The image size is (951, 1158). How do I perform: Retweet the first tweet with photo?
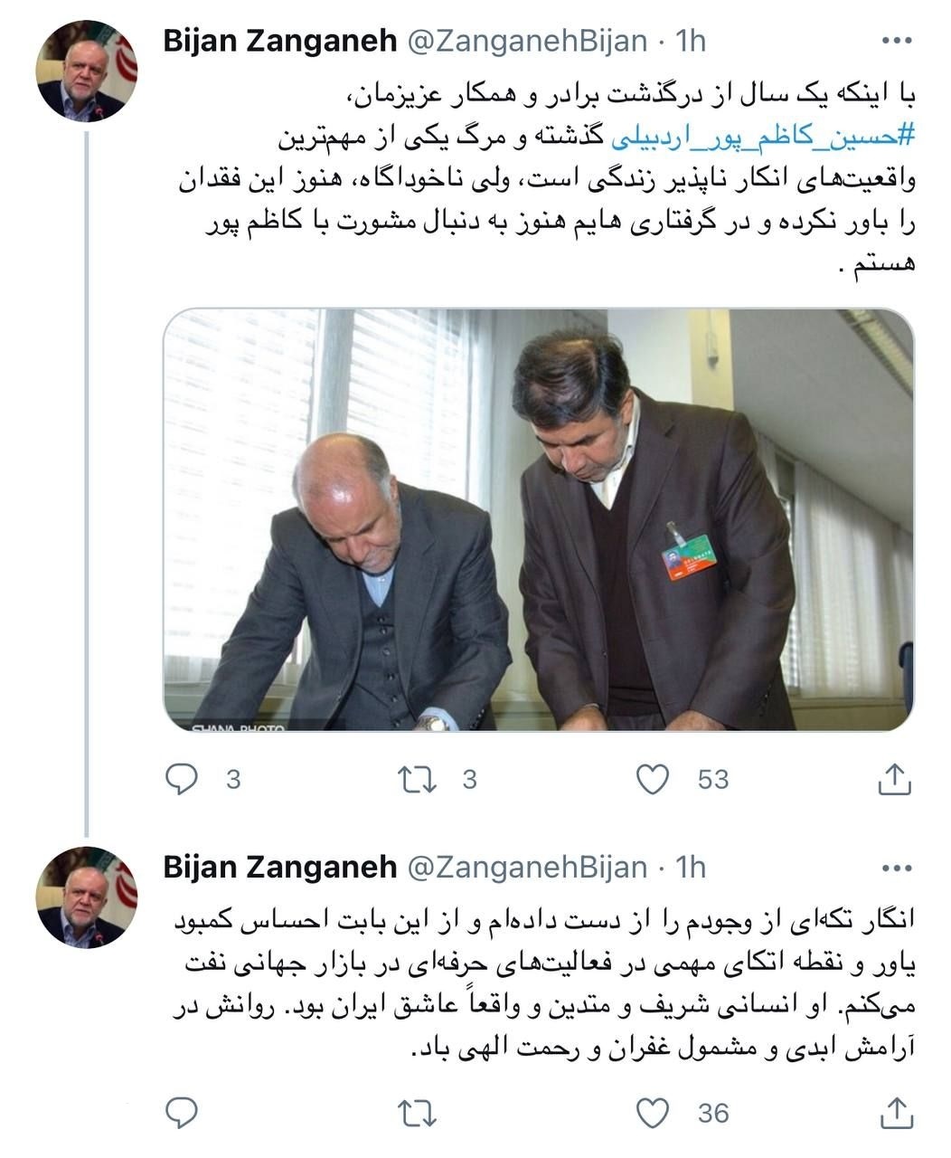(x=417, y=779)
